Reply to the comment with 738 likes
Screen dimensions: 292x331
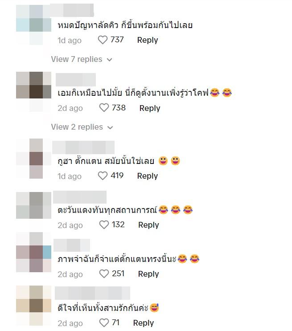coord(150,108)
